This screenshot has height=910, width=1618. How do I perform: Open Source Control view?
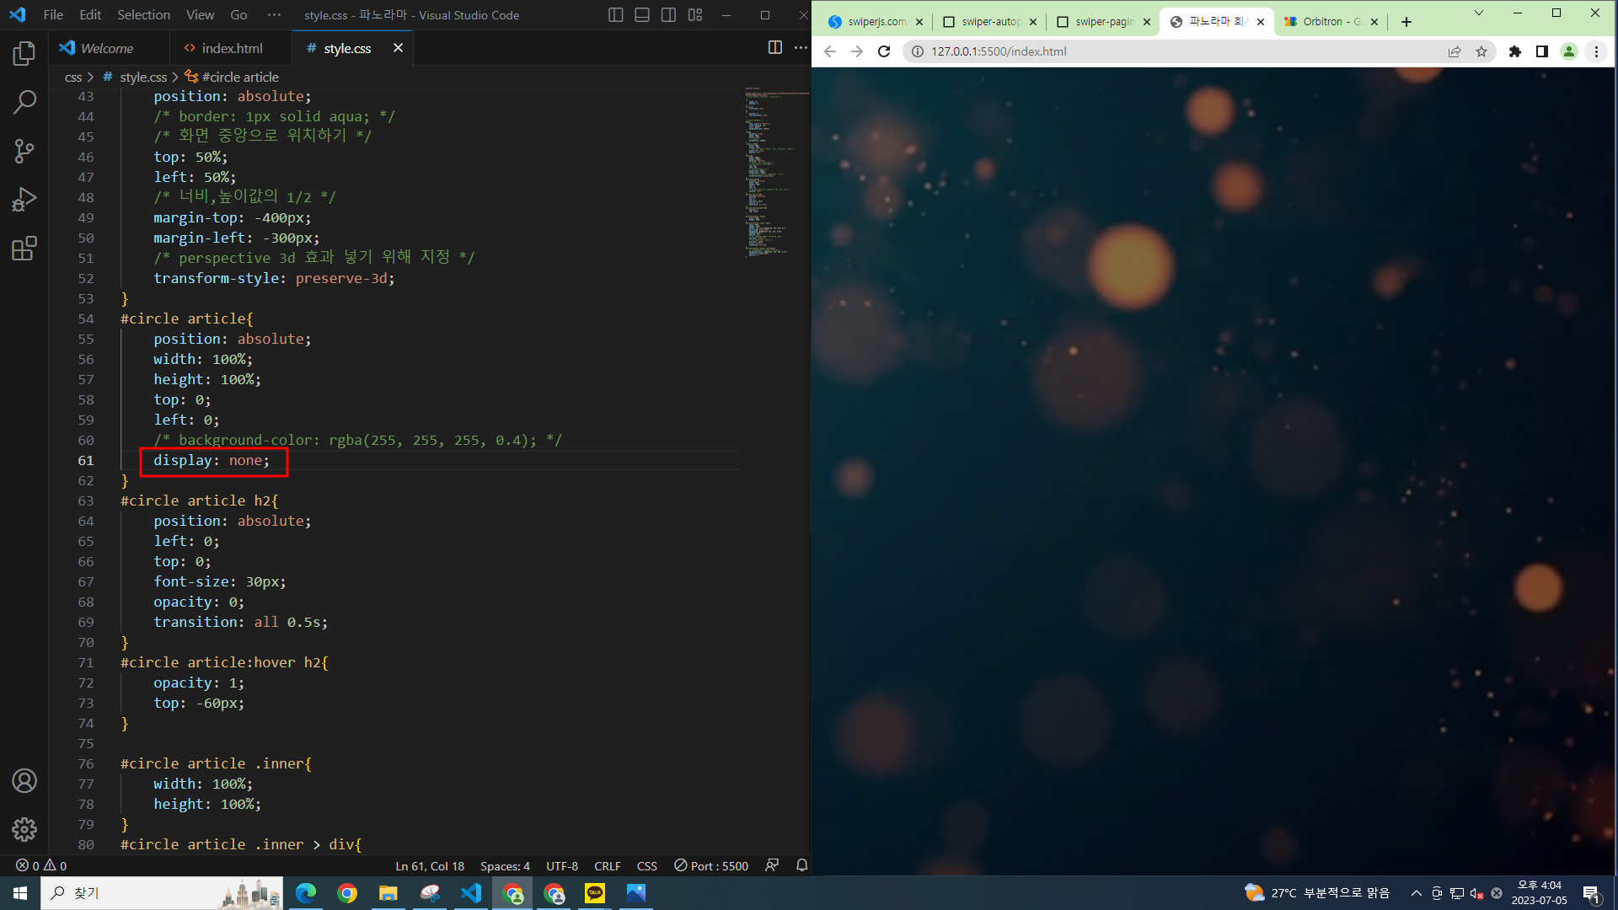24,152
